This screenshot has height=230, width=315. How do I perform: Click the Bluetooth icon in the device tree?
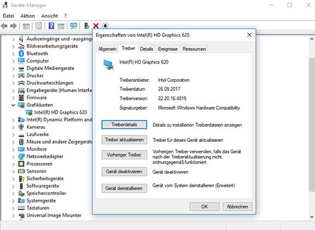coord(21,54)
